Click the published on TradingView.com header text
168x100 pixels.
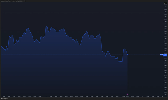13,1
